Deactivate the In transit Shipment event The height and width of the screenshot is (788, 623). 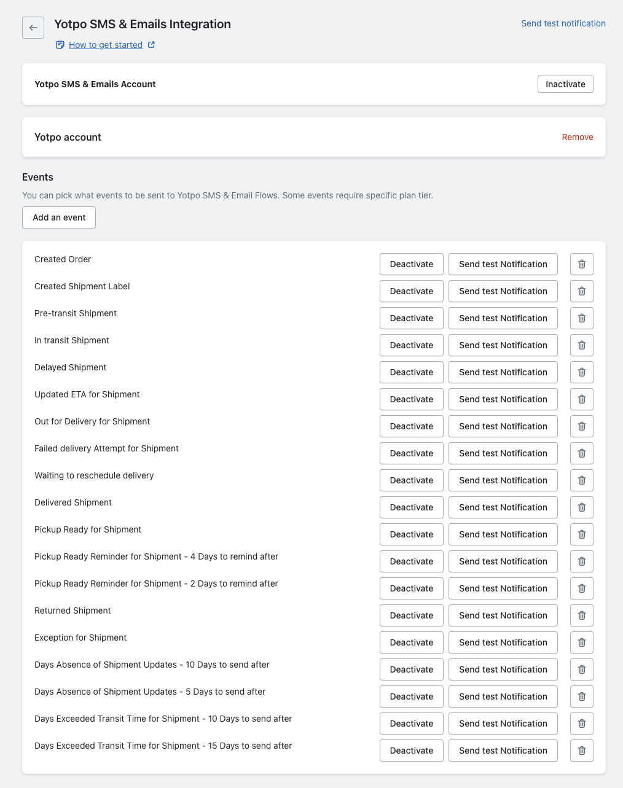pyautogui.click(x=411, y=345)
